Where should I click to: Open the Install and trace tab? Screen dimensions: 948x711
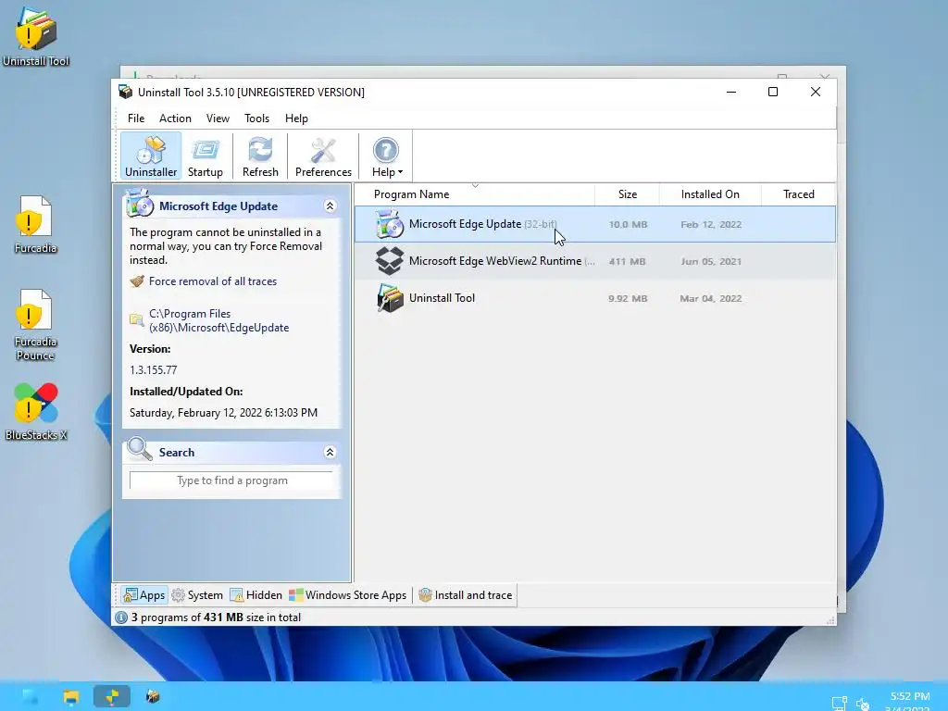466,595
